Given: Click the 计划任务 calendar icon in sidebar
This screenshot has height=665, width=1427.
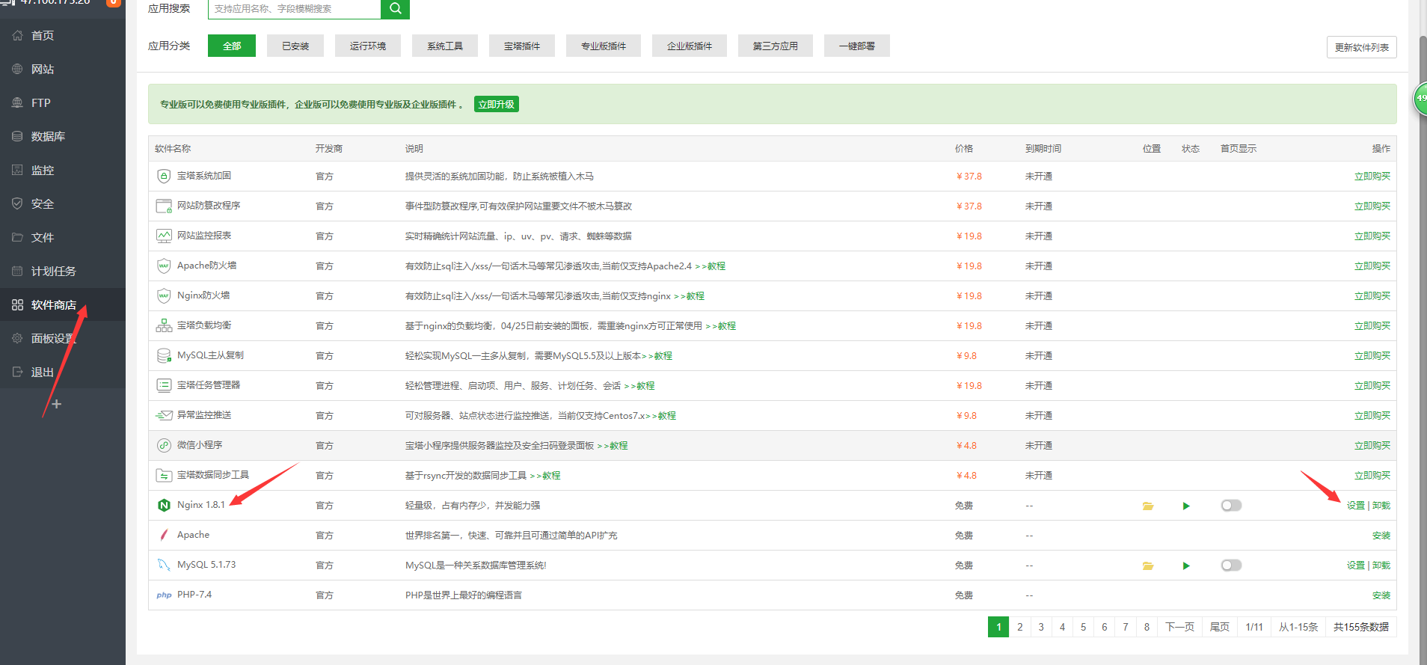Looking at the screenshot, I should click(17, 271).
